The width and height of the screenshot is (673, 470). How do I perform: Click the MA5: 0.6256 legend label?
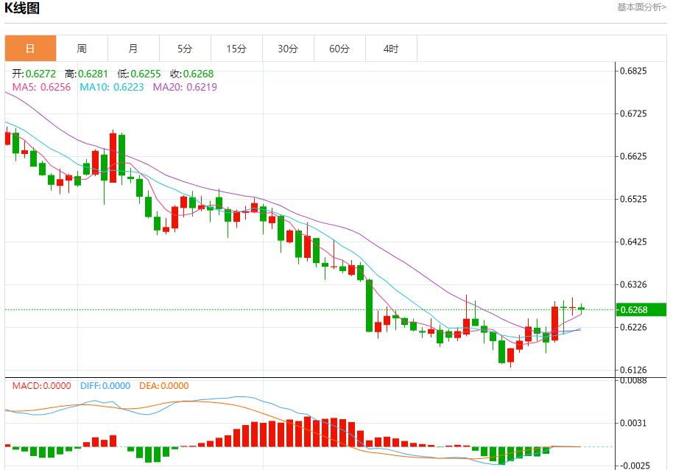tap(41, 87)
